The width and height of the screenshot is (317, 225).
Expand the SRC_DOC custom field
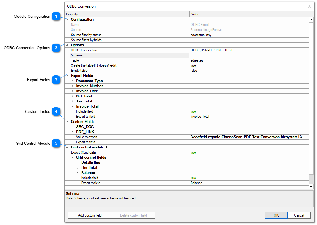72,127
